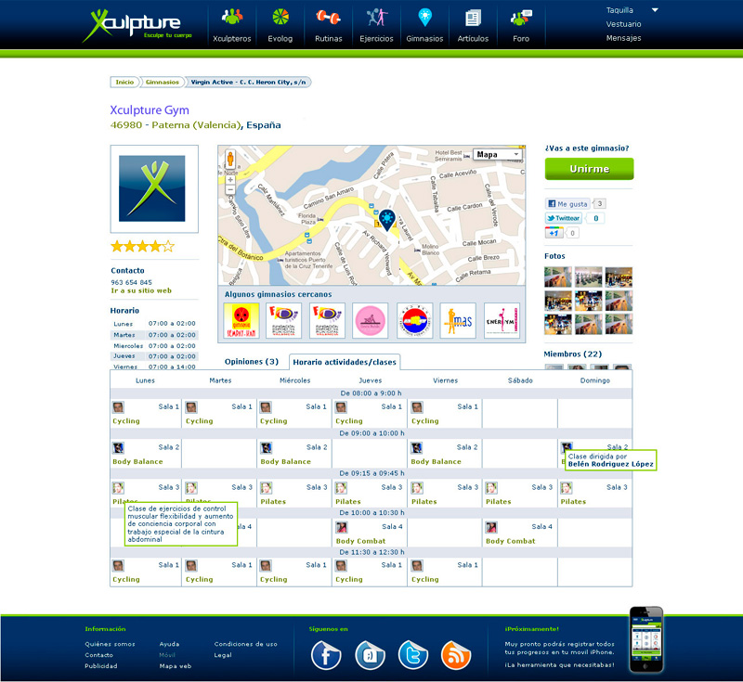Open the Energym nearby gym logo
Image resolution: width=743 pixels, height=682 pixels.
point(502,321)
